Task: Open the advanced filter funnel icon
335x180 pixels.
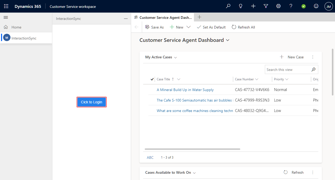Action: [266, 6]
